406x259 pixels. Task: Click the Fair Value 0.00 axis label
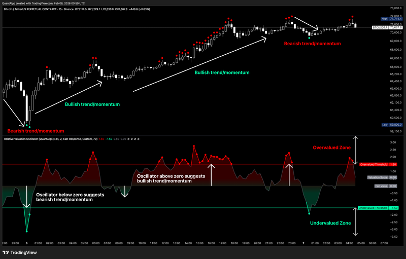click(x=386, y=186)
